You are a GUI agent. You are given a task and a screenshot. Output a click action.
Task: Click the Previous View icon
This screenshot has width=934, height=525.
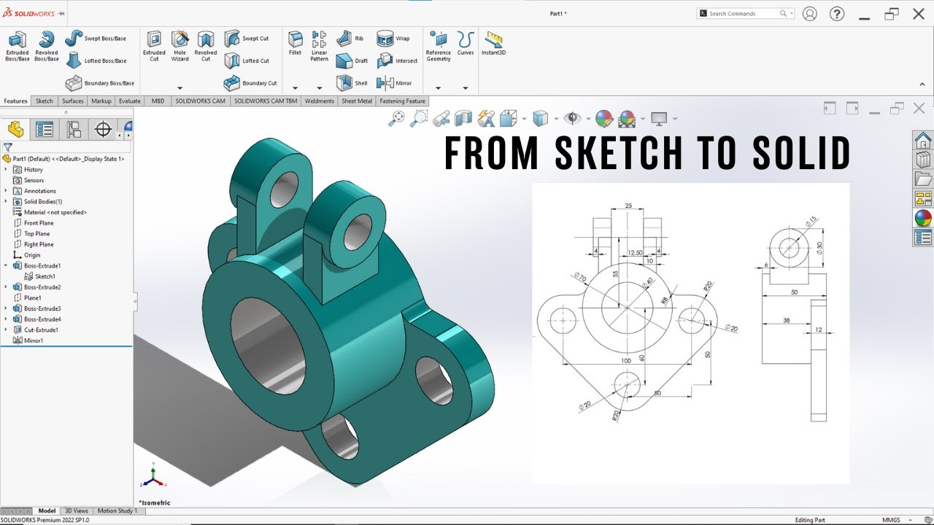(441, 118)
